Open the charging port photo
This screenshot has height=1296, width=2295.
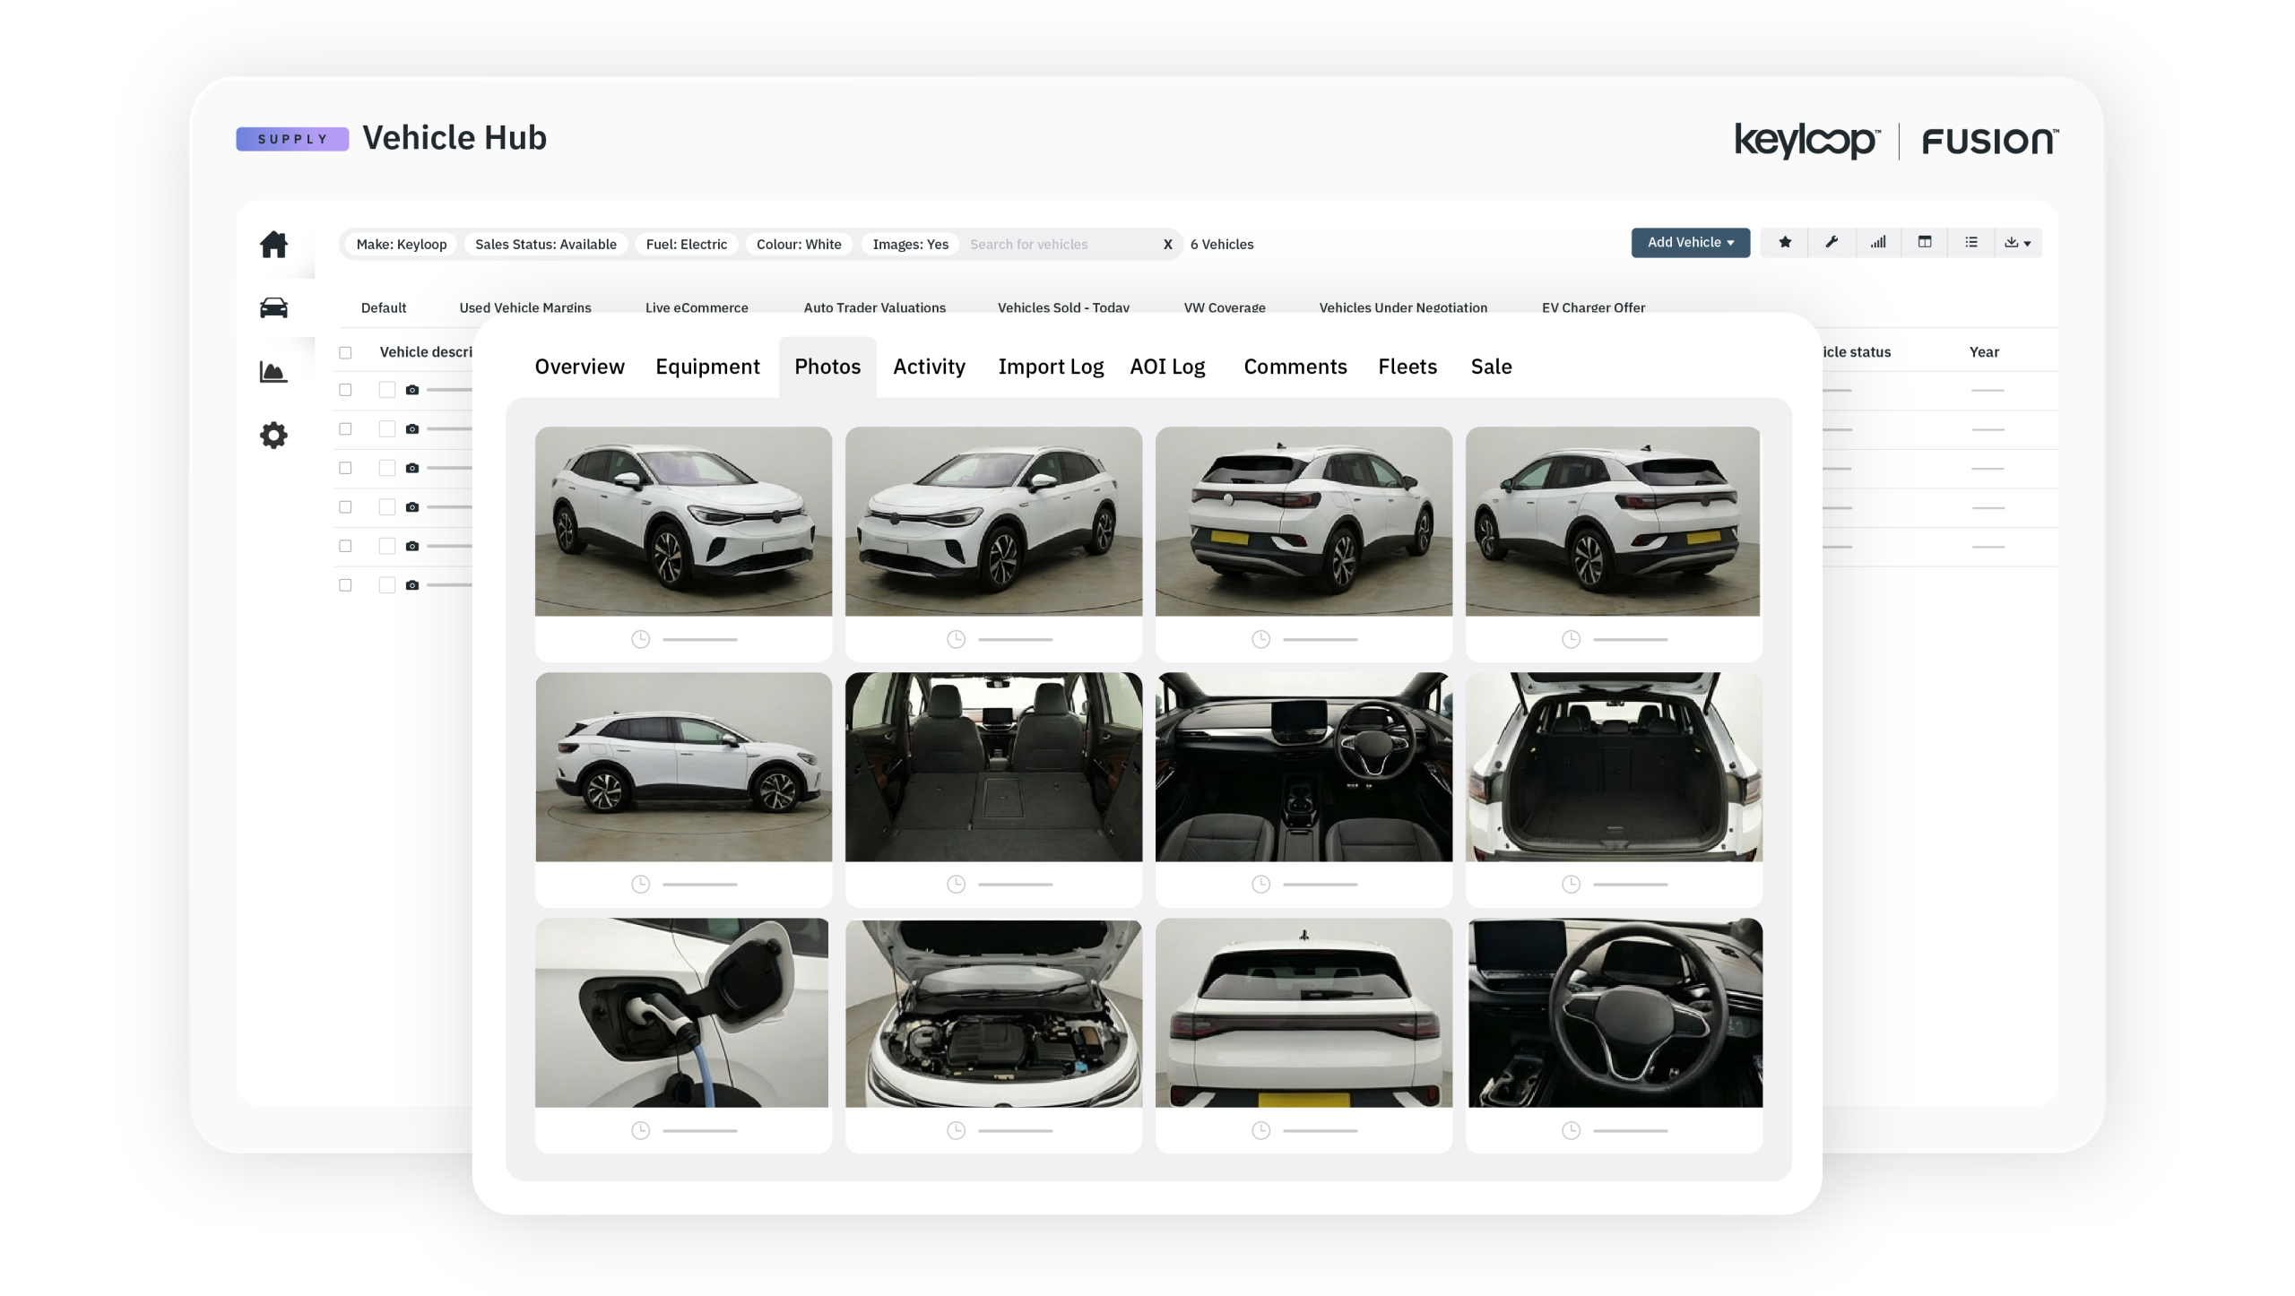tap(682, 1013)
